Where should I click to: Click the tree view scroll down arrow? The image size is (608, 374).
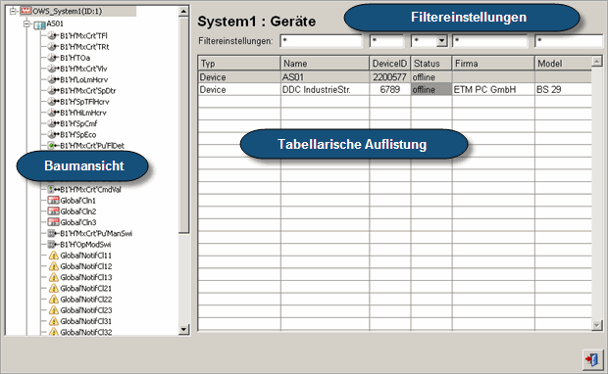pyautogui.click(x=183, y=330)
